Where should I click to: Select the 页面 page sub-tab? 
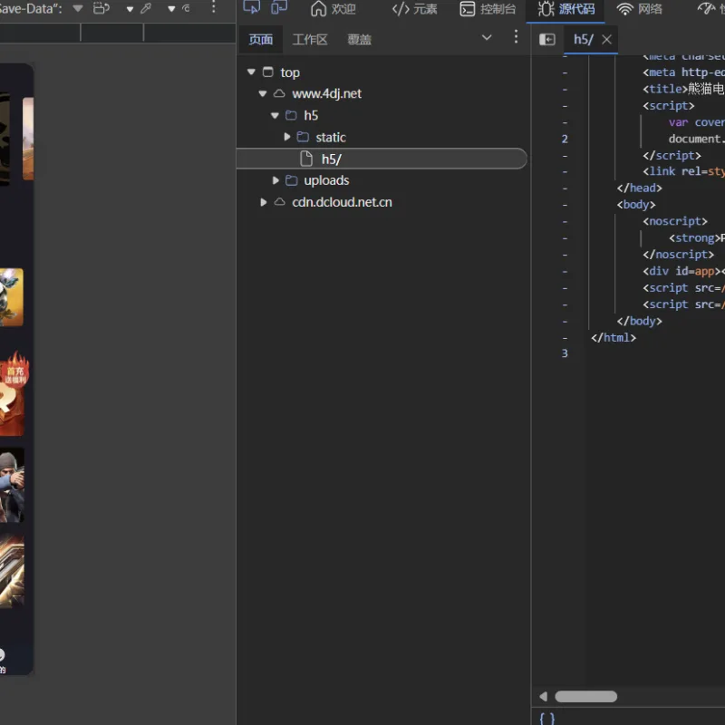[x=260, y=39]
